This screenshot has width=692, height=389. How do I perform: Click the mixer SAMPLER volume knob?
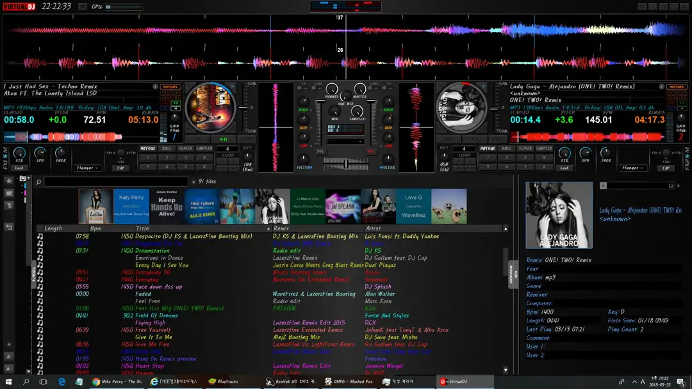pos(357,111)
